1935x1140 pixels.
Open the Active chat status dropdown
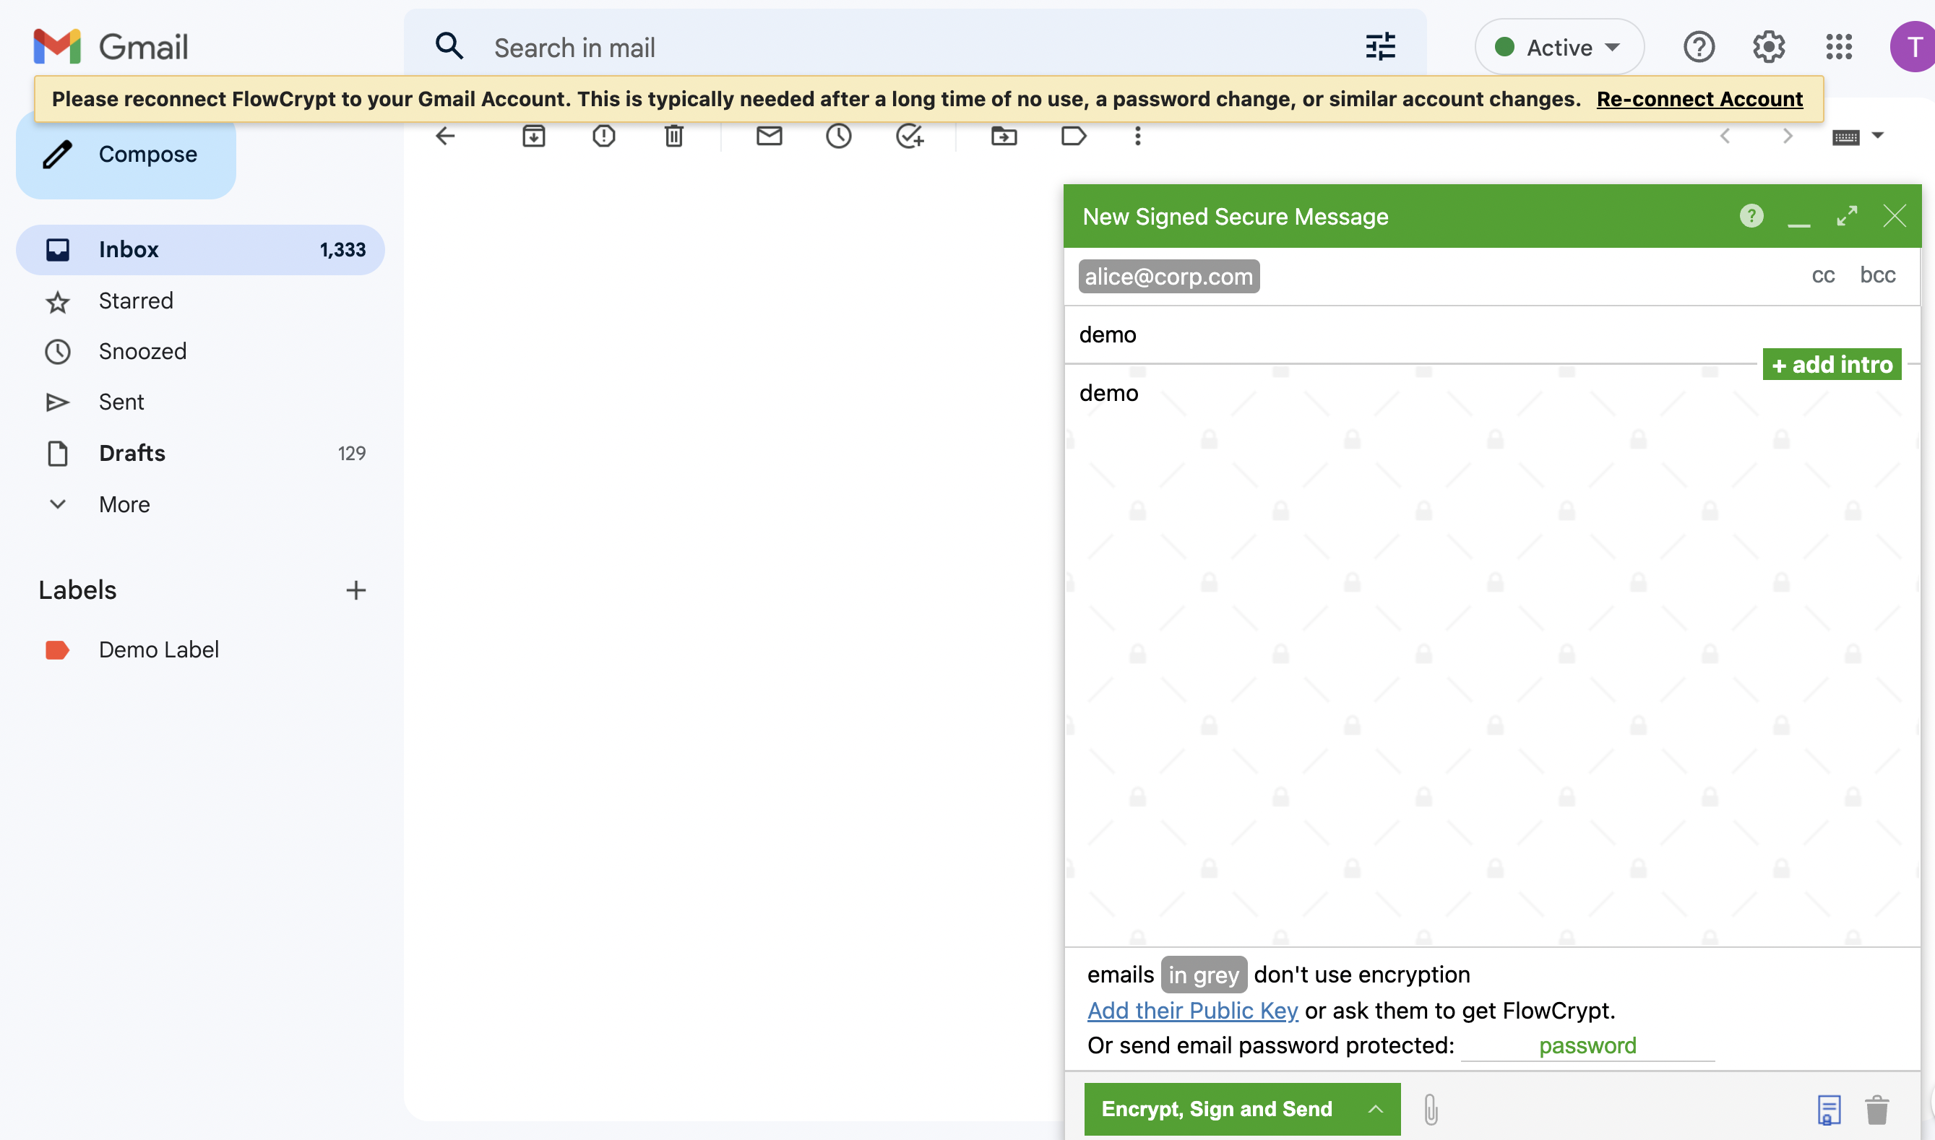[x=1559, y=47]
